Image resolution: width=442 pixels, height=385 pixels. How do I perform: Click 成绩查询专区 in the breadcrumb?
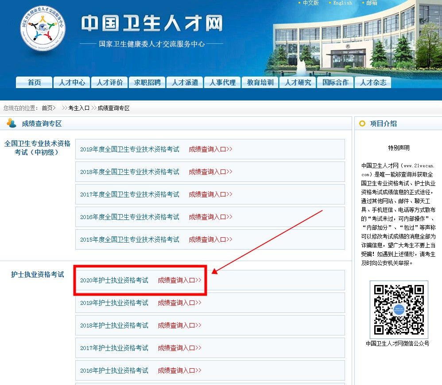(x=114, y=108)
